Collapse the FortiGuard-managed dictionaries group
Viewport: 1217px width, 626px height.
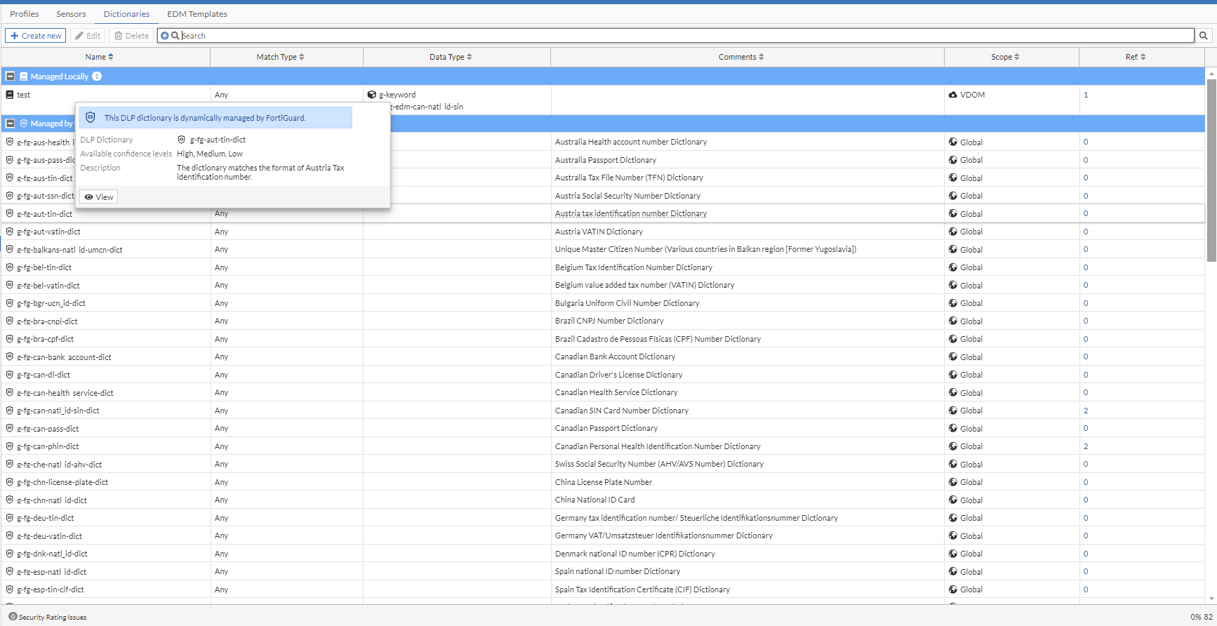pyautogui.click(x=11, y=124)
